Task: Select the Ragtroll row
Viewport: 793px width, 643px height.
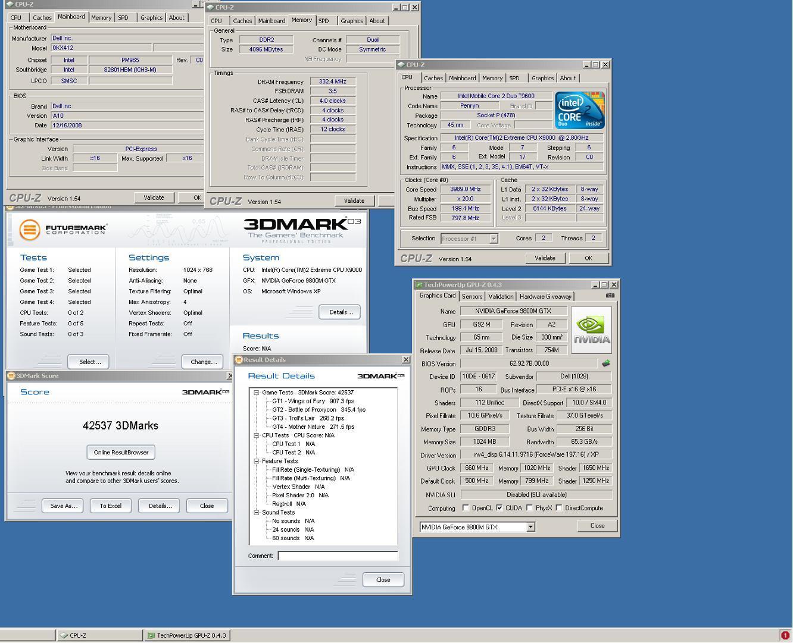Action: click(x=290, y=504)
